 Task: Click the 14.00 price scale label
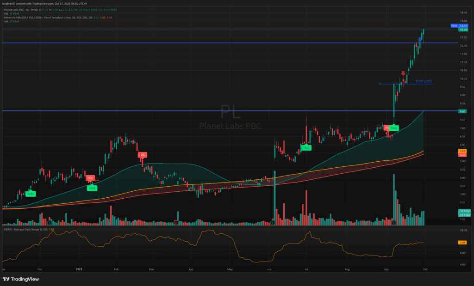point(462,12)
